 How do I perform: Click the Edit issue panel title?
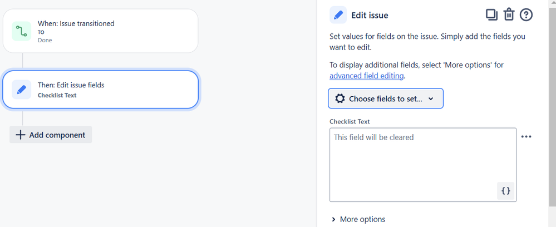pos(370,15)
